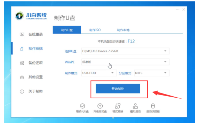Screen dimensions: 199x125
Task: Click the 小白系统 logo icon
Action: [19, 16]
